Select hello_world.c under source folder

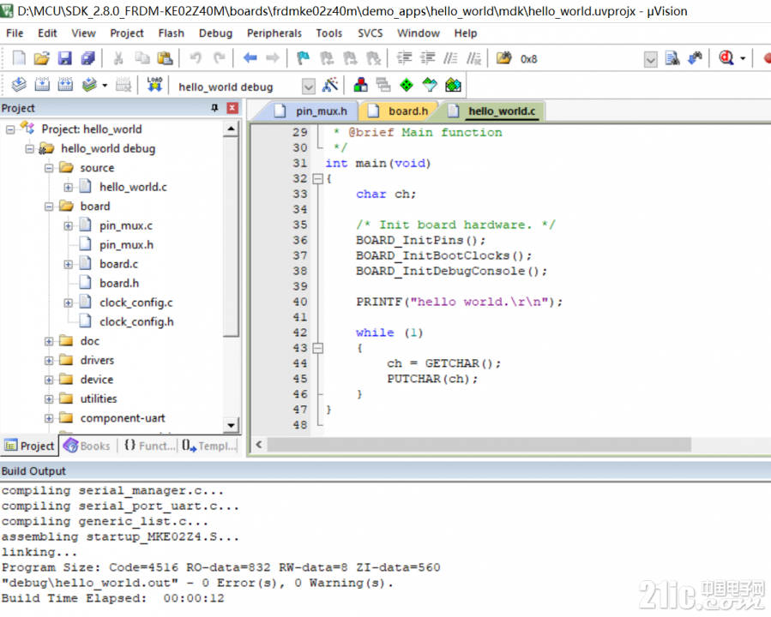point(133,187)
